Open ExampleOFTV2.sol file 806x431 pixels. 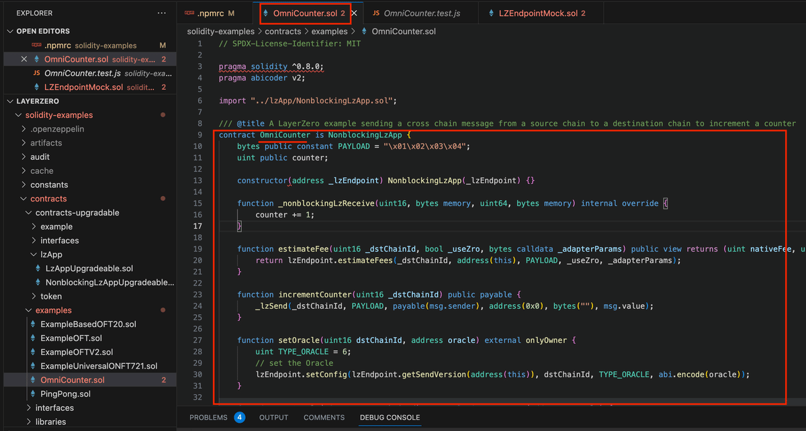click(77, 352)
